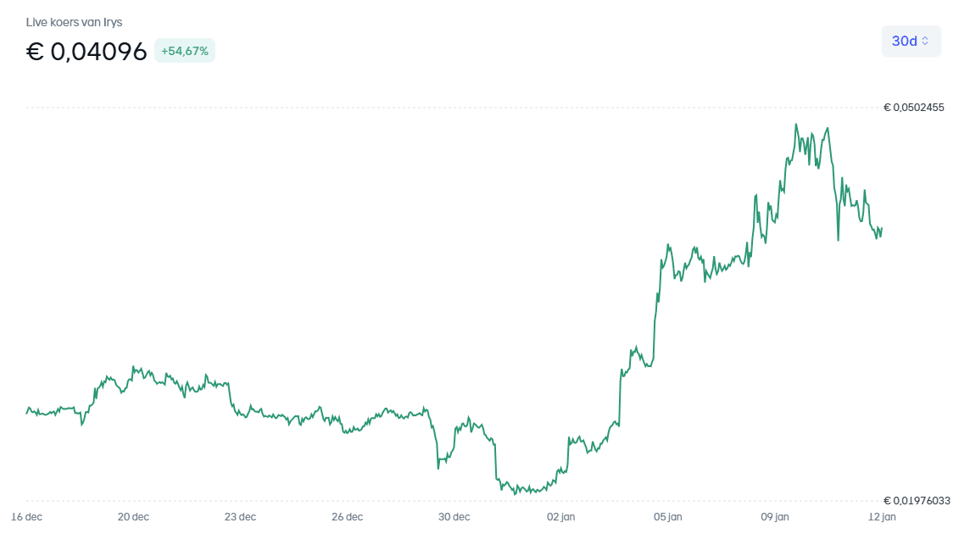Select the 23 dec date marker
This screenshot has height=534, width=970.
(x=241, y=517)
